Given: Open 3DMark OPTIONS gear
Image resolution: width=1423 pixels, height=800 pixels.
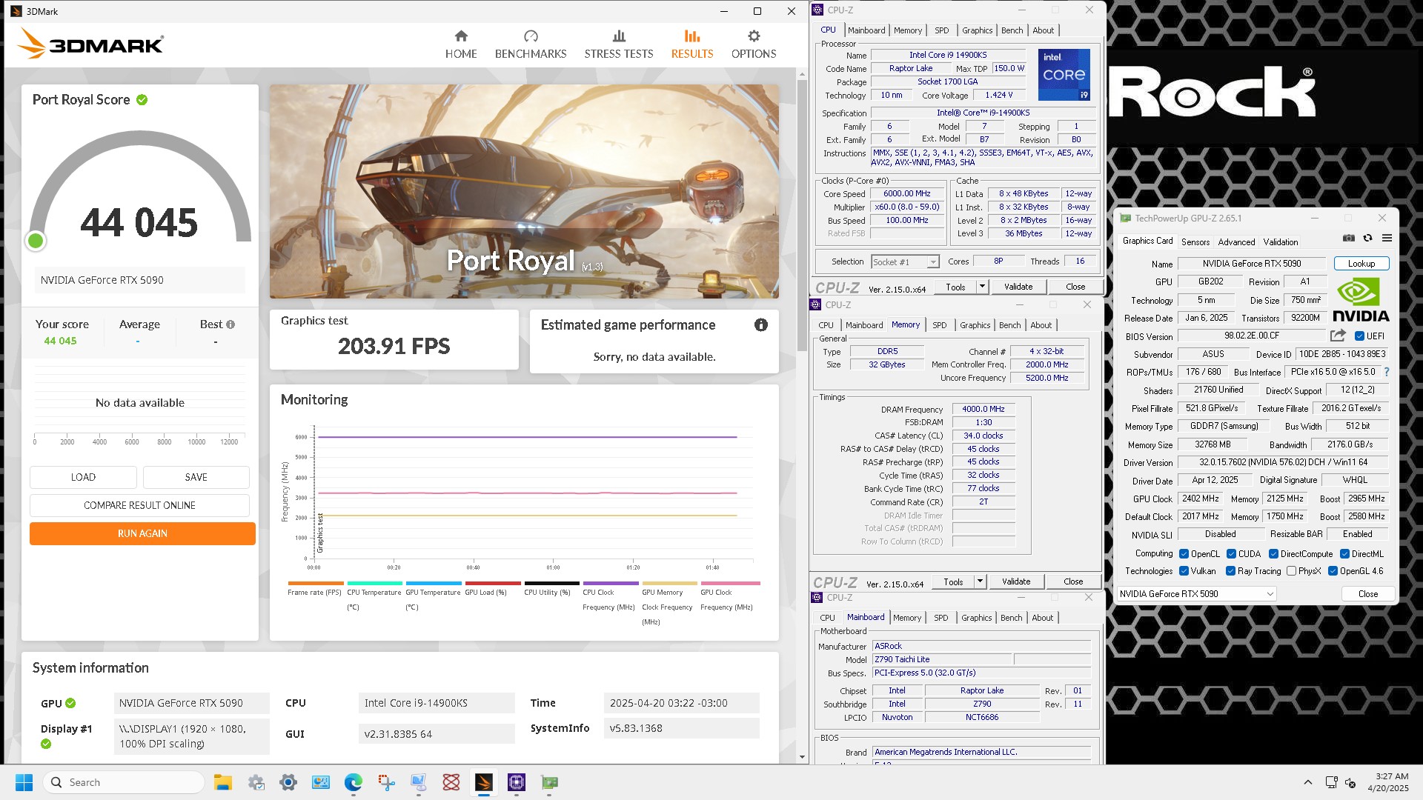Looking at the screenshot, I should coord(754,44).
